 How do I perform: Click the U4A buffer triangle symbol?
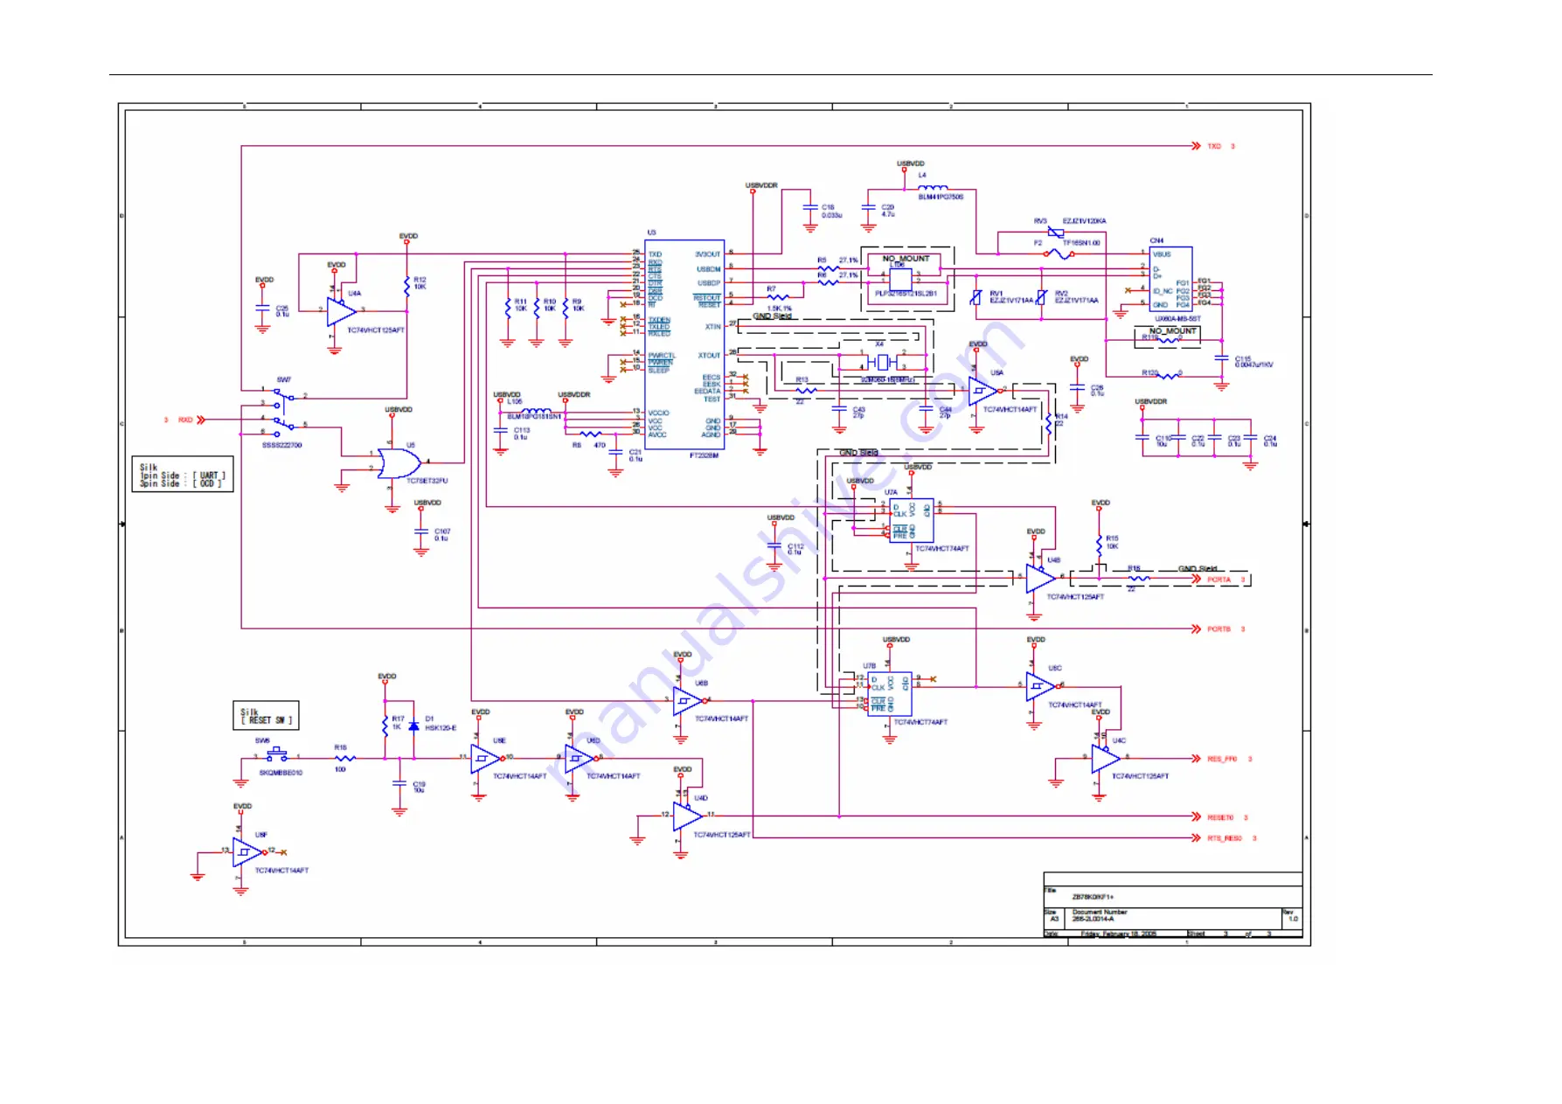(x=341, y=310)
